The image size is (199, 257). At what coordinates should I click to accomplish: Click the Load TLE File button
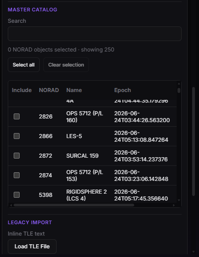tap(32, 247)
